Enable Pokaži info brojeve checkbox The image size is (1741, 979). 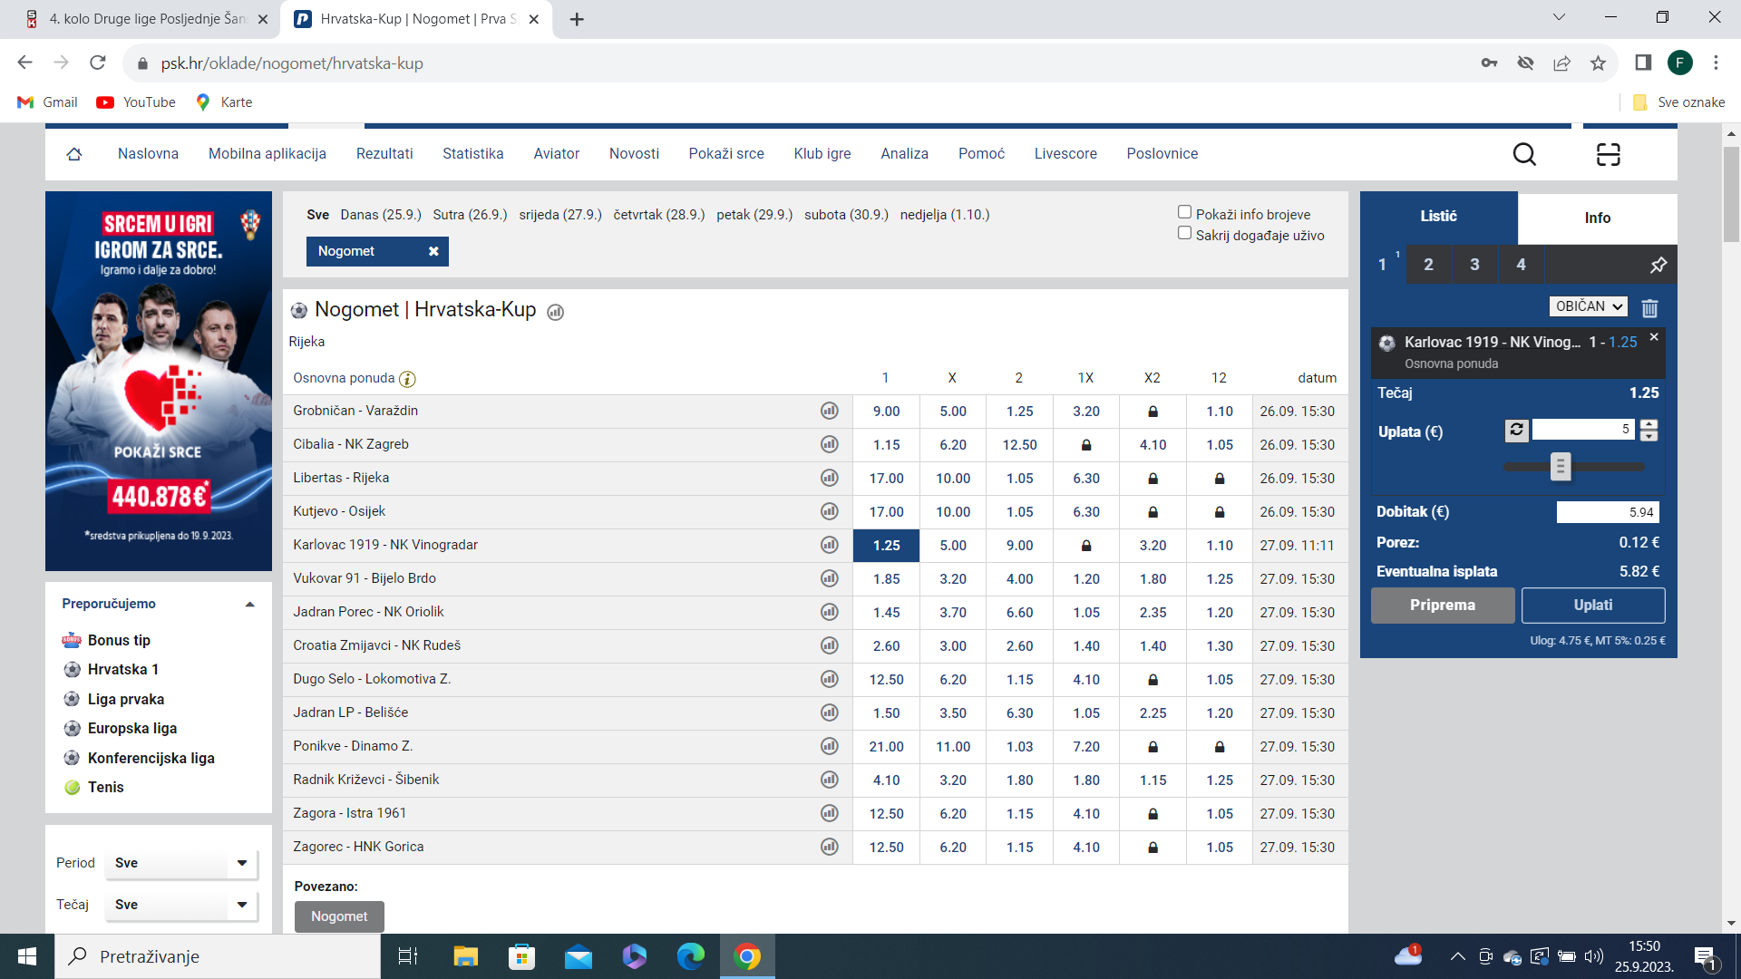pos(1184,212)
